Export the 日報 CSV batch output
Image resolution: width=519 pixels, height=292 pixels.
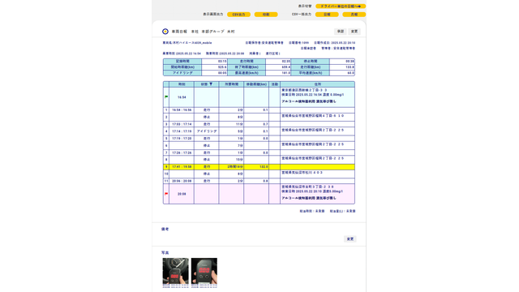coord(327,15)
